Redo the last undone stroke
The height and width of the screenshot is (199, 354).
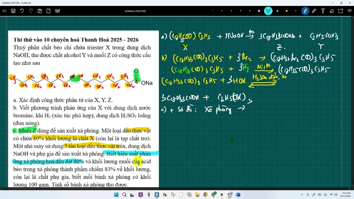coord(31,11)
